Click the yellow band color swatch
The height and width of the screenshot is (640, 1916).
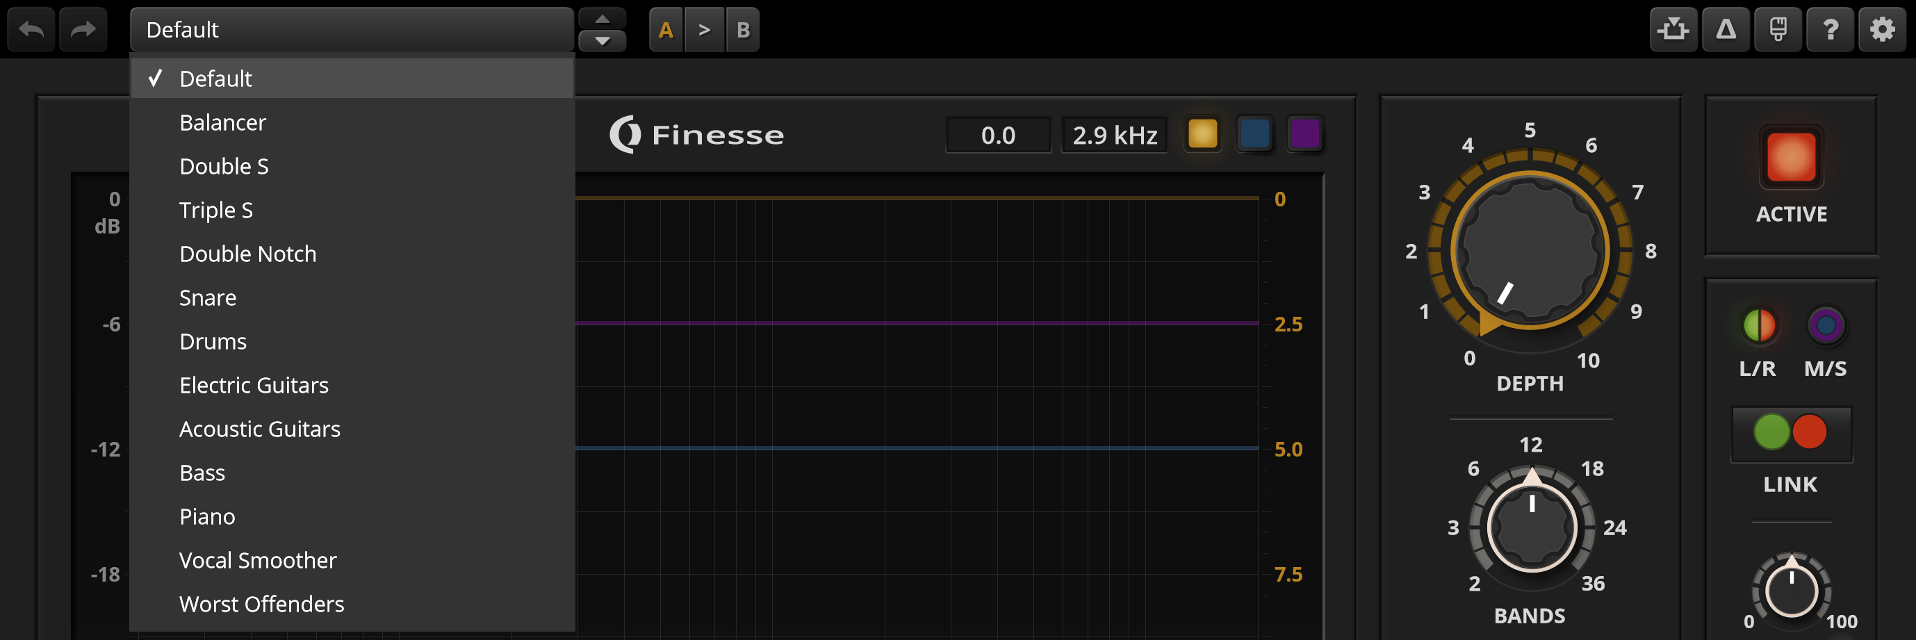(1203, 135)
